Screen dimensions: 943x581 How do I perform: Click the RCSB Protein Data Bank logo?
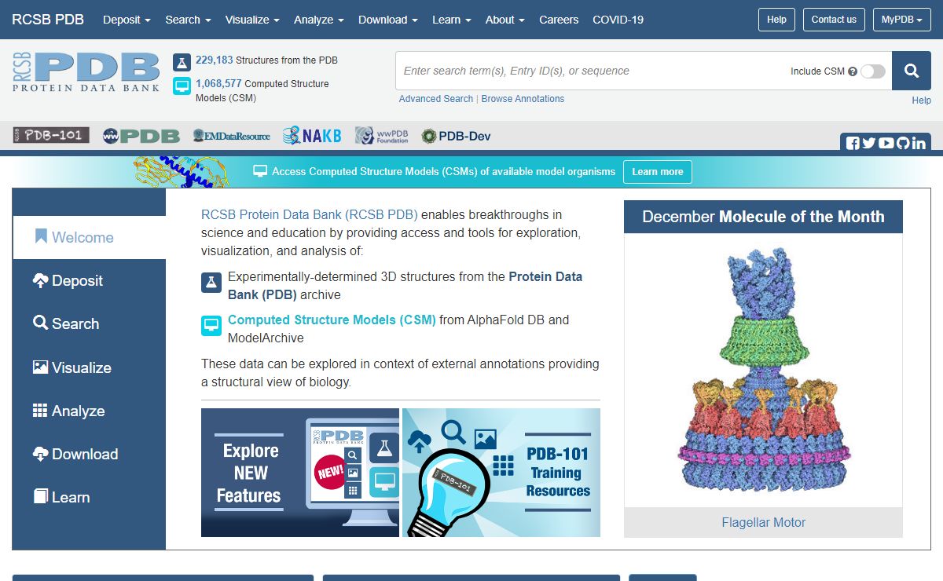click(x=86, y=73)
